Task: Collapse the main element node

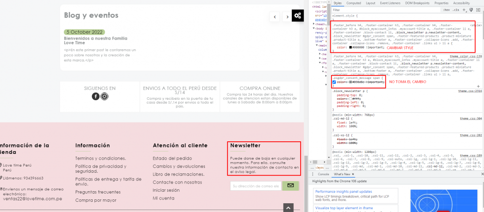Action: [x=317, y=45]
